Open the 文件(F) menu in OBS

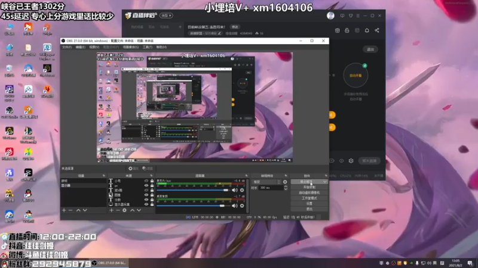coord(67,47)
